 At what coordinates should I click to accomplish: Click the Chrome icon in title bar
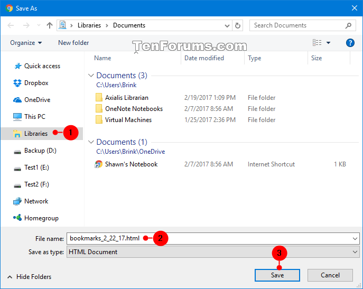pyautogui.click(x=10, y=8)
